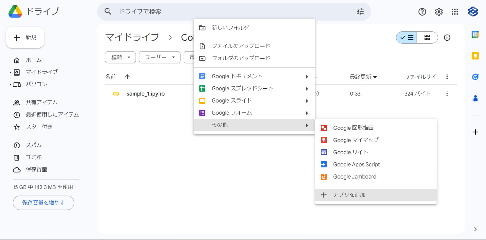The width and height of the screenshot is (486, 240).
Task: Open the ヘルプ question mark icon
Action: pos(422,11)
